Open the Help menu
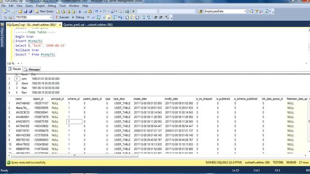The height and width of the screenshot is (174, 310). (x=85, y=6)
